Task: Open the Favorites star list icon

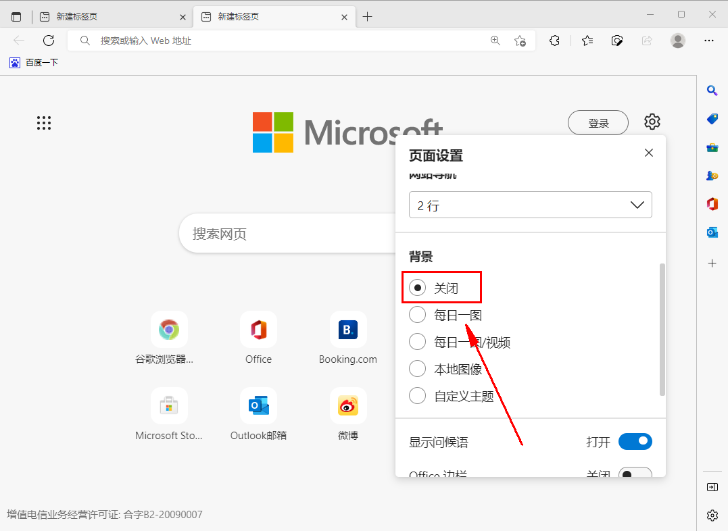Action: pyautogui.click(x=587, y=41)
